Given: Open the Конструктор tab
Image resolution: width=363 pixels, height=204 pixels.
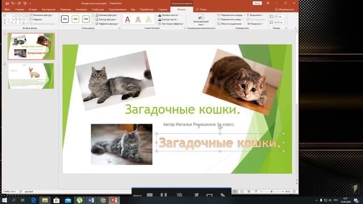Looking at the screenshot, I should tap(49, 10).
